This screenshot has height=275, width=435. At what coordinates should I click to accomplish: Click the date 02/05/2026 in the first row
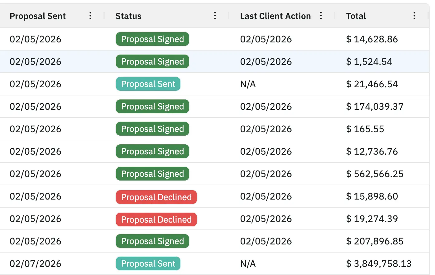(35, 39)
